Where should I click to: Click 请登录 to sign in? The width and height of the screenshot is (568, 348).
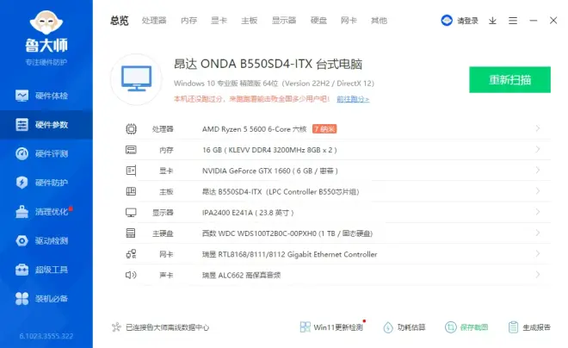click(x=460, y=21)
